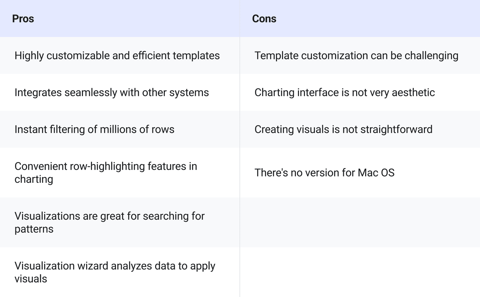
Task: Click 'Creating visuals is not straightforward' text
Action: tap(343, 129)
